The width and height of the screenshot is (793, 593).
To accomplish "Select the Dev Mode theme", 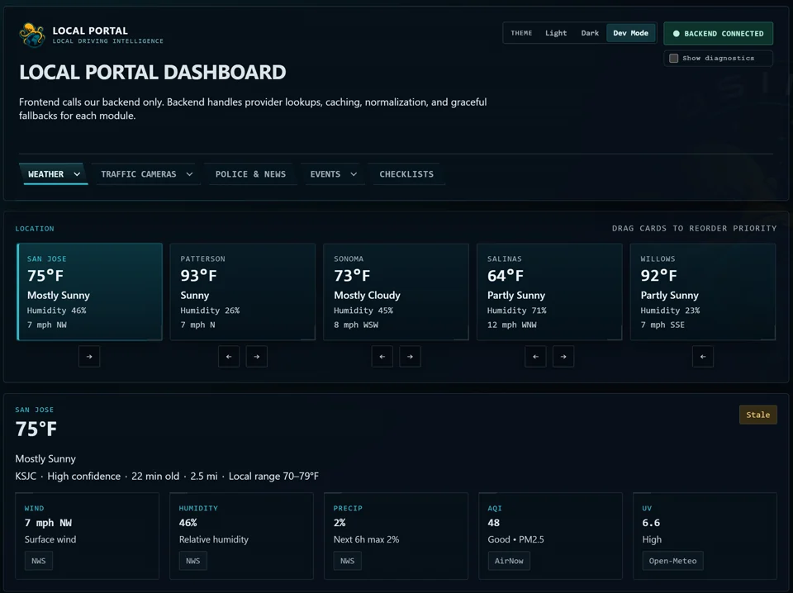I will tap(630, 33).
